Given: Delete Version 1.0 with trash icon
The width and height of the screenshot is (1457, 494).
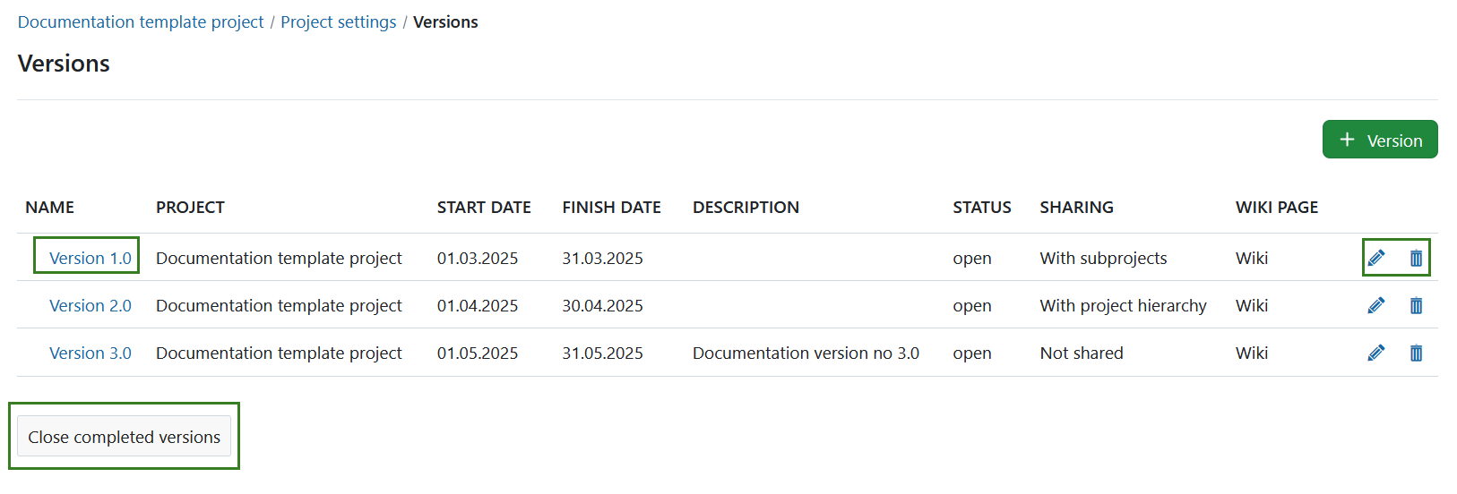Looking at the screenshot, I should pos(1416,258).
